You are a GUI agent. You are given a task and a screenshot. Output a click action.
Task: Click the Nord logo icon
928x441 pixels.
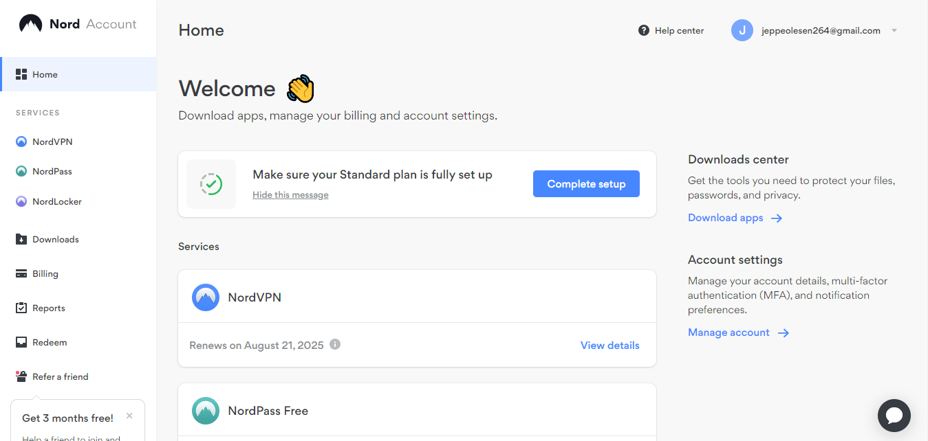(x=30, y=24)
